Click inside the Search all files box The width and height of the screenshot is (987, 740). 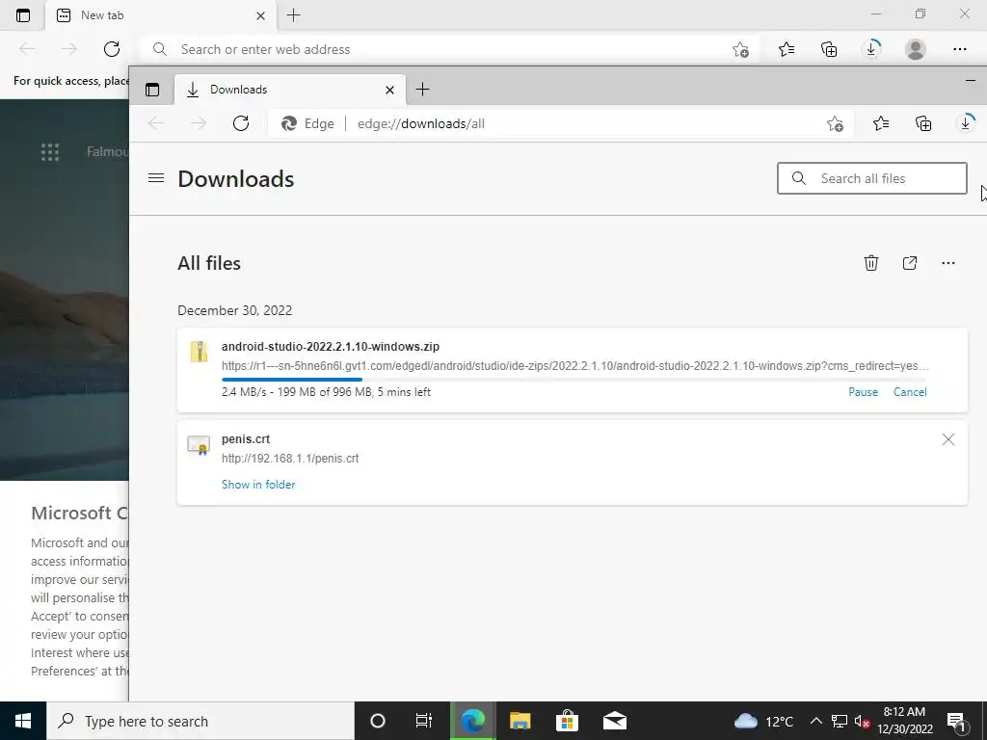[871, 178]
